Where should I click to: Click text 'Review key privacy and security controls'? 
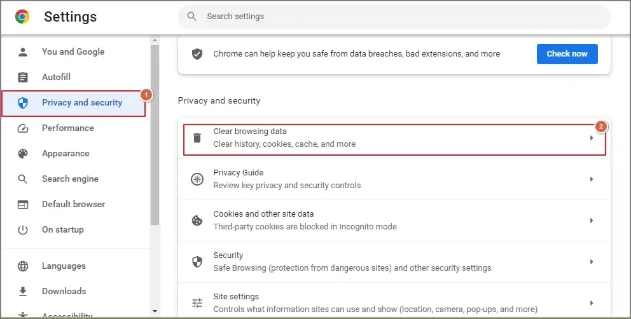287,186
